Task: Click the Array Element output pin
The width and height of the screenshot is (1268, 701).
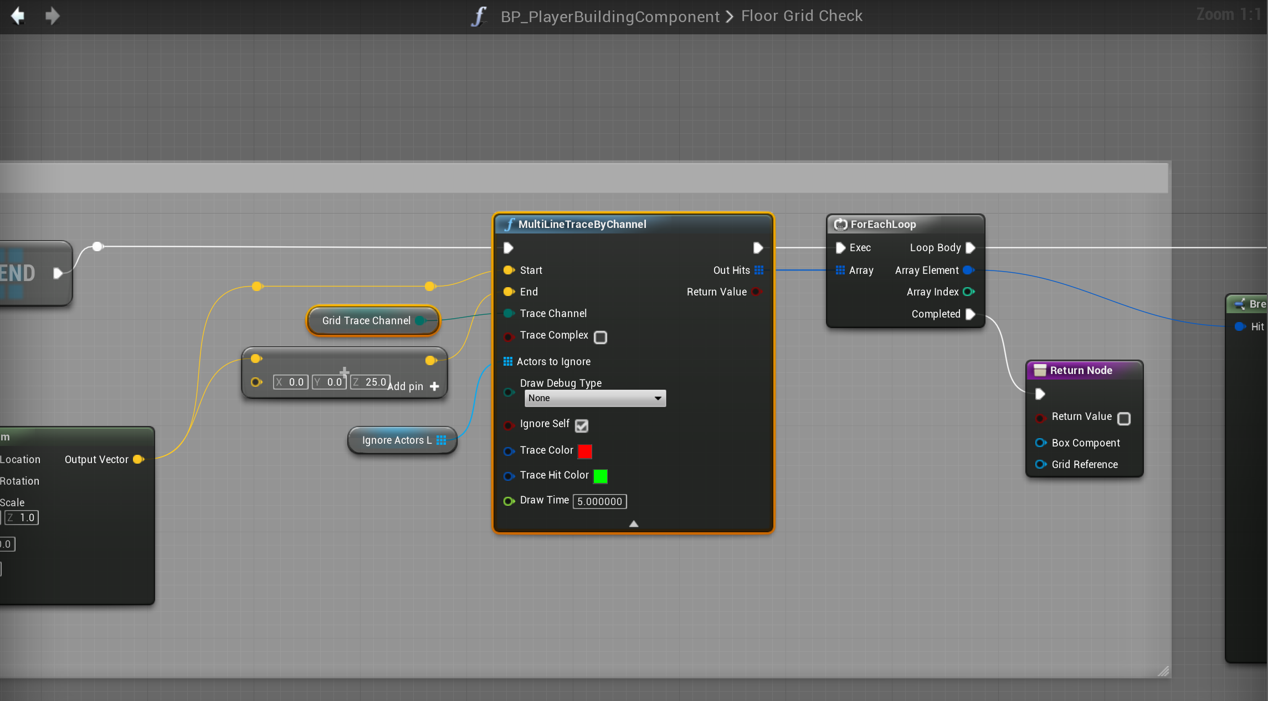Action: tap(968, 270)
